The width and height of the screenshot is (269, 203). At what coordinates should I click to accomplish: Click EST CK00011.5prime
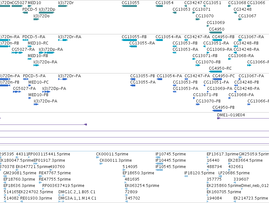pos(112,154)
